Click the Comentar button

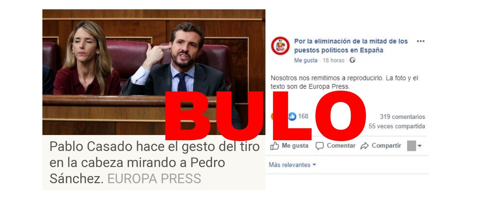tap(335, 146)
